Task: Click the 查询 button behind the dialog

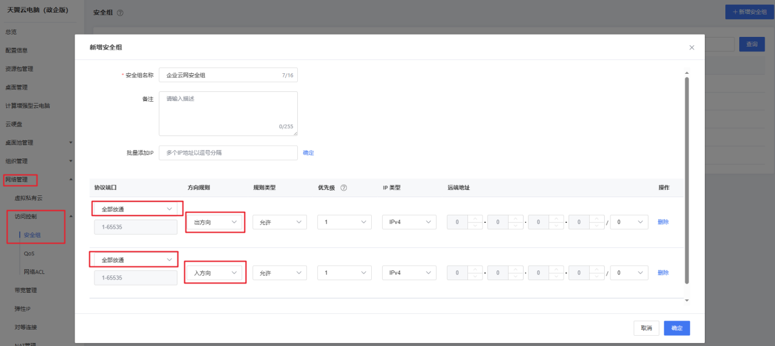Action: 752,44
